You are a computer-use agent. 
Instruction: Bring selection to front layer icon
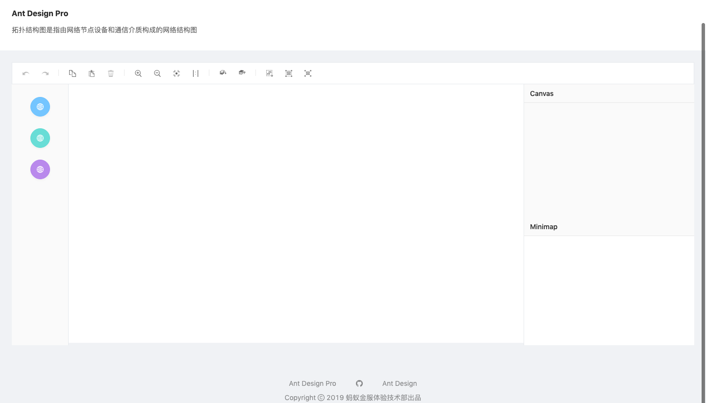[242, 73]
